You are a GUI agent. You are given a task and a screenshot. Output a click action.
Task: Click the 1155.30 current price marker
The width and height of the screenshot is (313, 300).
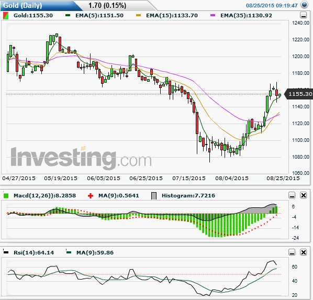click(299, 94)
